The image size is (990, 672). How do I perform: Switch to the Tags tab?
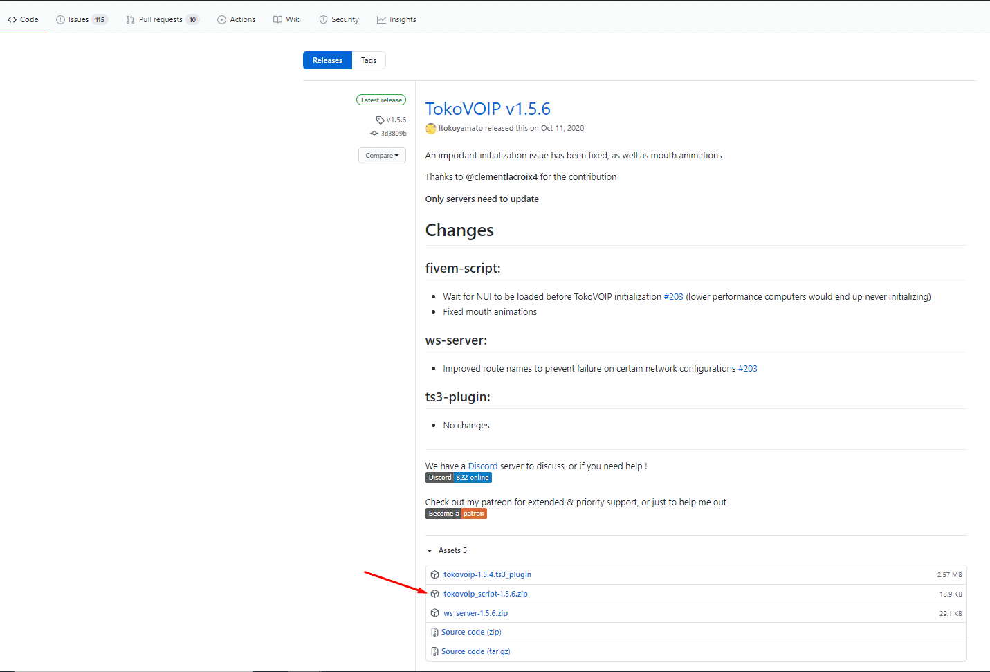[x=369, y=61]
